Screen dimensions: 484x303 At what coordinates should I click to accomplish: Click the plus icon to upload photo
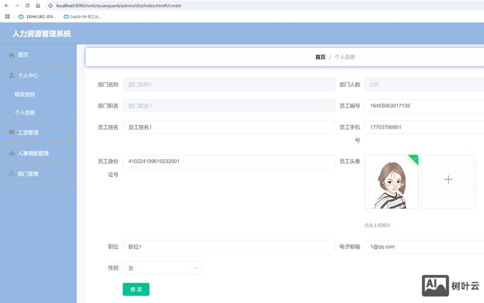tap(448, 179)
